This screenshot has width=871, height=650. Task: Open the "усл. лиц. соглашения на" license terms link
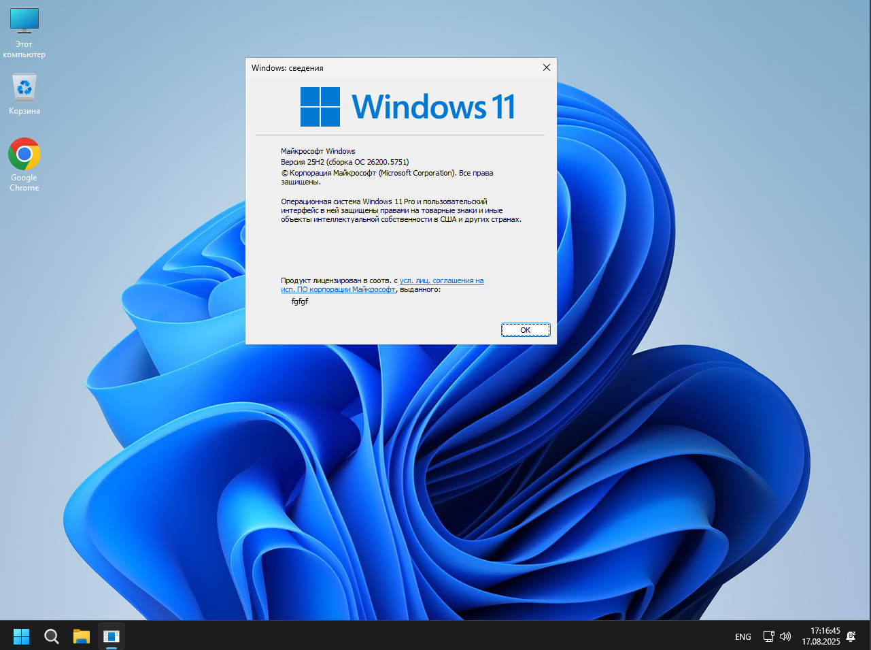(x=442, y=280)
